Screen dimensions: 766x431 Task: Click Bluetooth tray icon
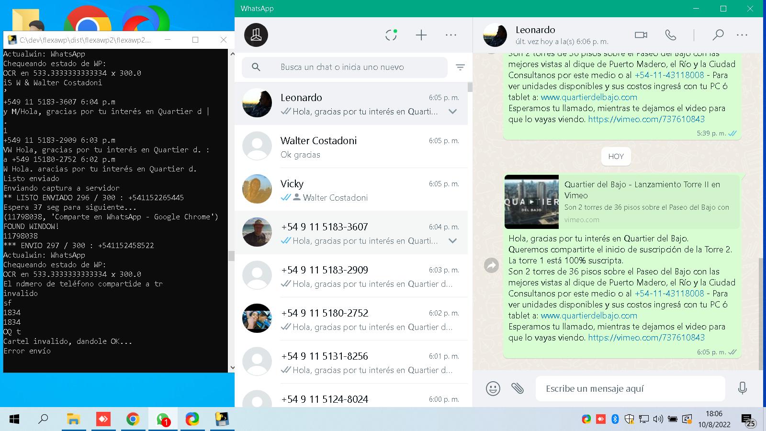615,420
